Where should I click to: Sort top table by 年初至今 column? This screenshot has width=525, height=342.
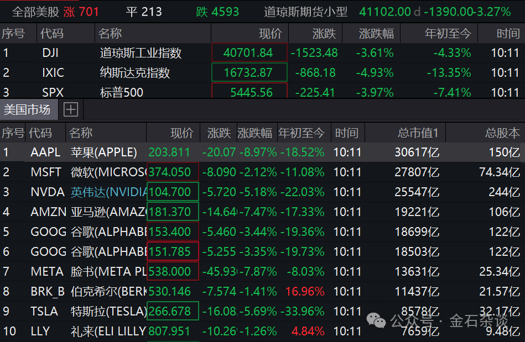coord(447,34)
